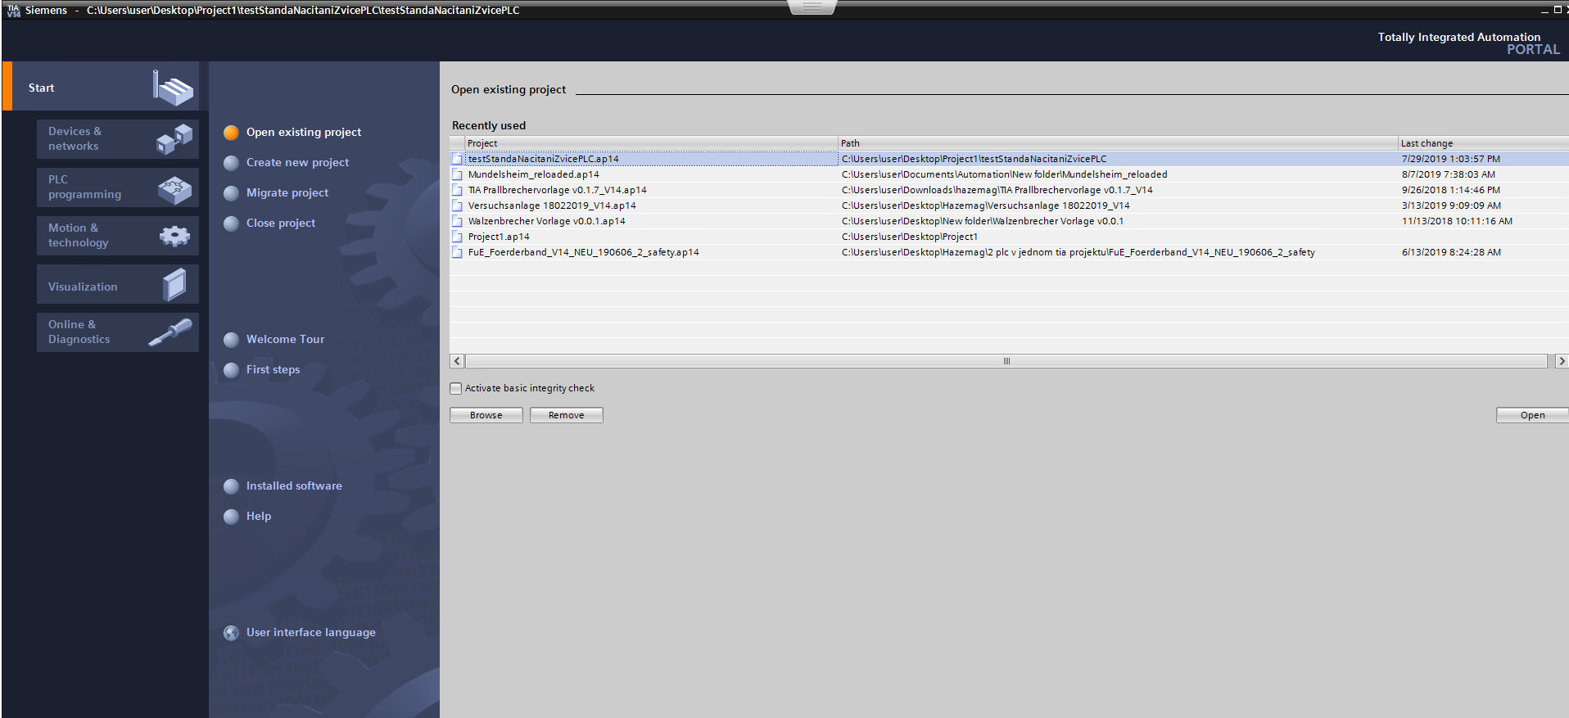Click the bullet beside First steps

231,370
